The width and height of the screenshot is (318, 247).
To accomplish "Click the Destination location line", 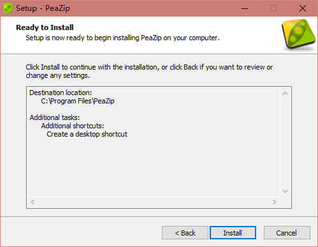I will [x=61, y=93].
